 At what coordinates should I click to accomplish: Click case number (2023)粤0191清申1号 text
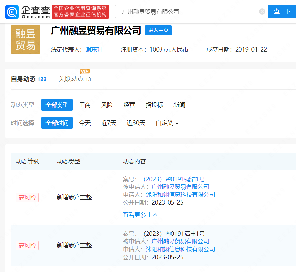174,234
